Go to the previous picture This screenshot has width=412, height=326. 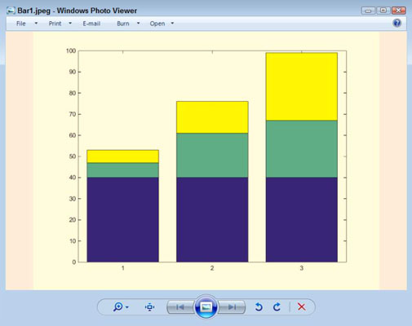click(x=180, y=307)
